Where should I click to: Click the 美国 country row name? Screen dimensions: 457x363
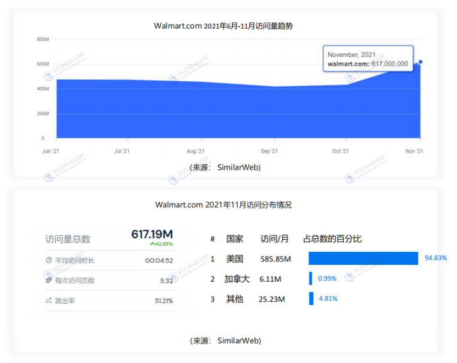tap(235, 259)
